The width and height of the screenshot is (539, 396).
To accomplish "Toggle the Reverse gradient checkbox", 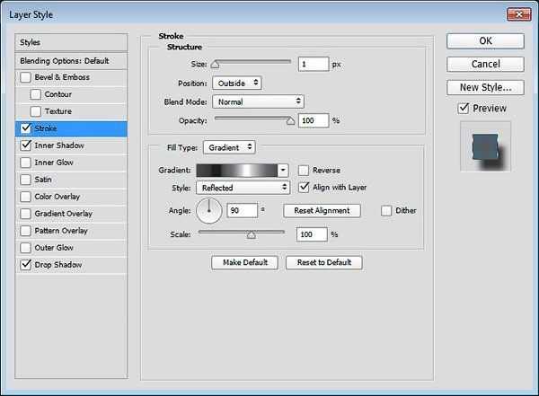I will pos(304,170).
